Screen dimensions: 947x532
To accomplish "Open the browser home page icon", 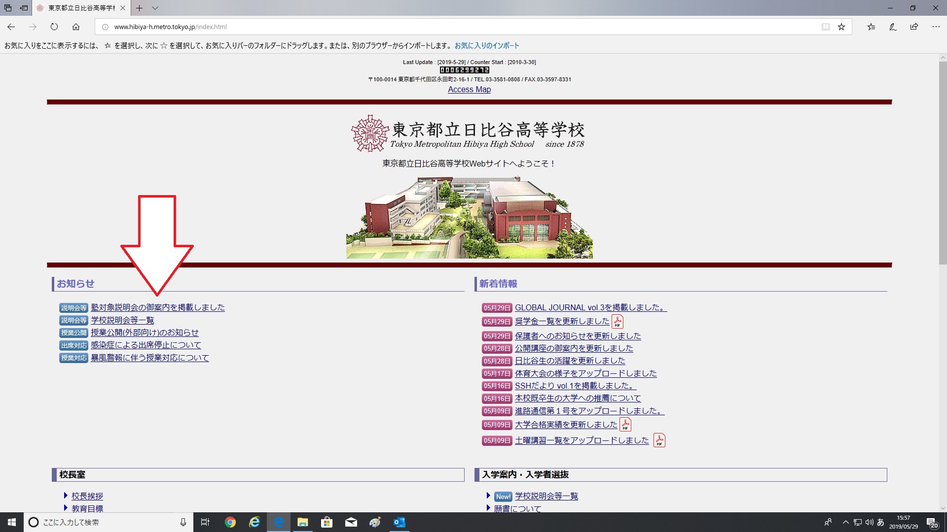I will click(x=75, y=27).
